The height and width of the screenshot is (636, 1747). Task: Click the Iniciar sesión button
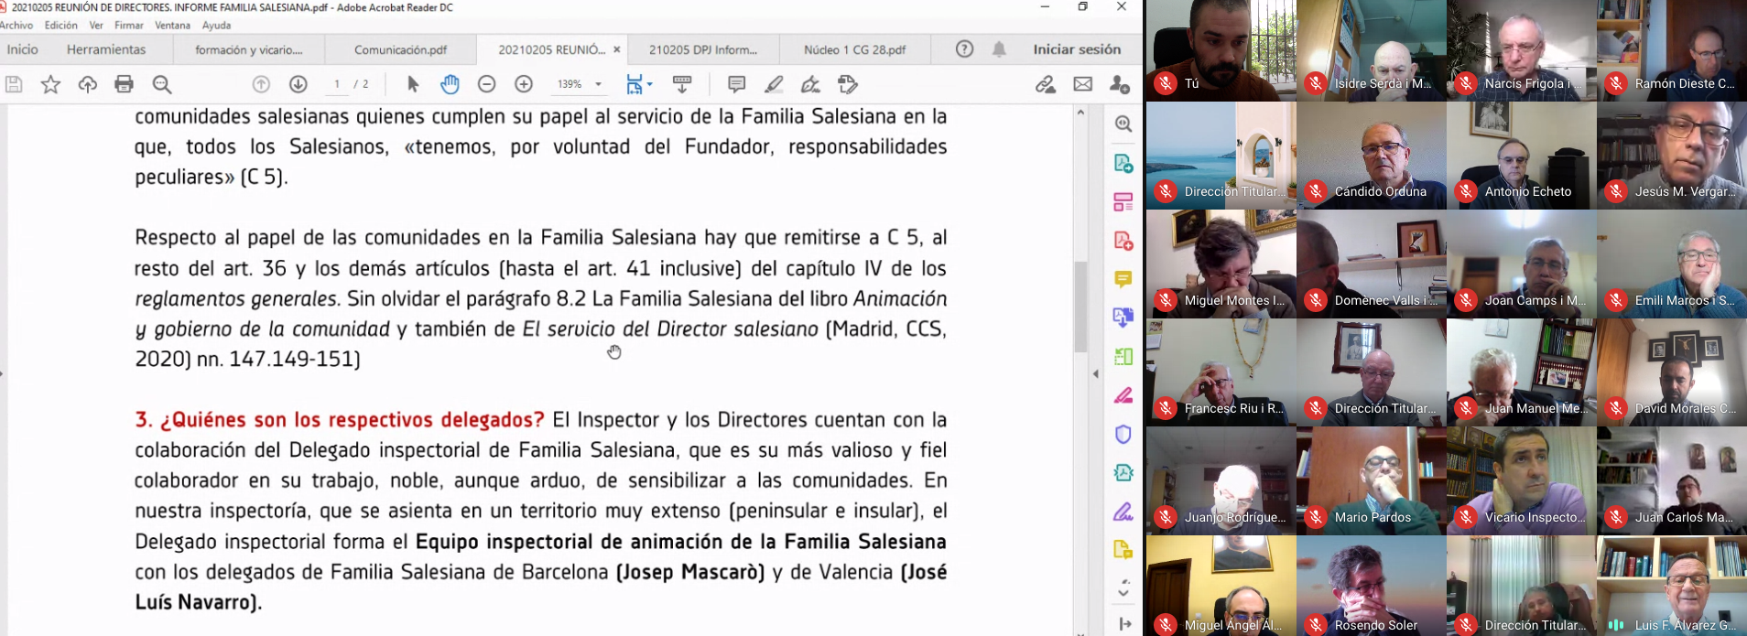(1077, 49)
